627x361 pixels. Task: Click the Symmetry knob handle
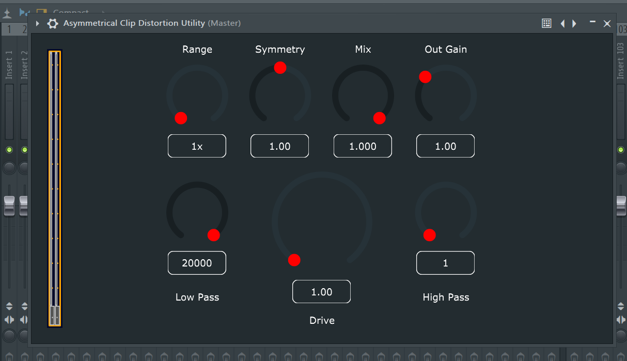pos(280,68)
